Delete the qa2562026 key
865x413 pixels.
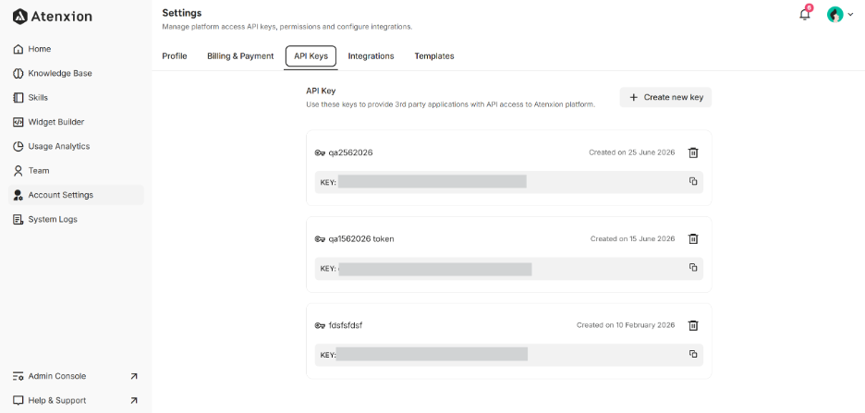(693, 152)
